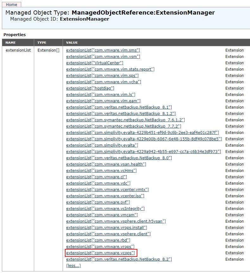Open com.veritas.netbackup.NetBackup_8.0 extension link
The image size is (250, 273).
(119, 158)
